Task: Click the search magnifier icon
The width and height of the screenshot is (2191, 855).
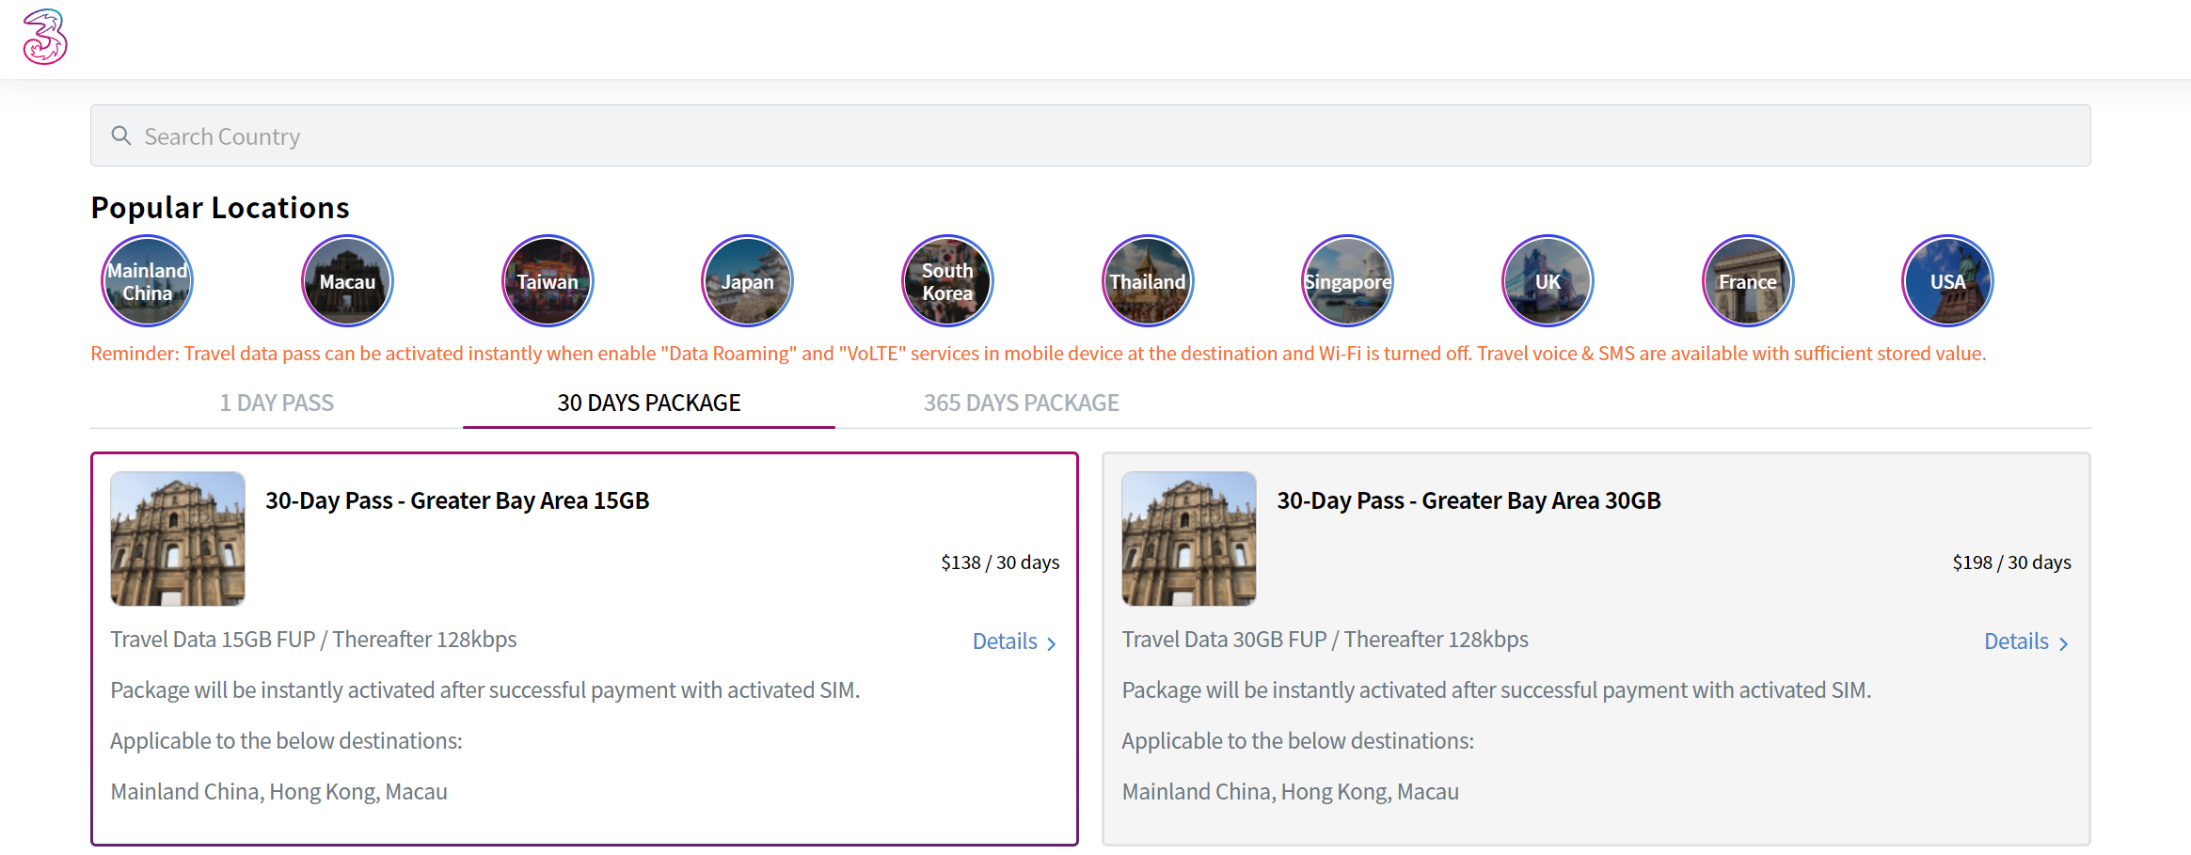Action: (121, 136)
